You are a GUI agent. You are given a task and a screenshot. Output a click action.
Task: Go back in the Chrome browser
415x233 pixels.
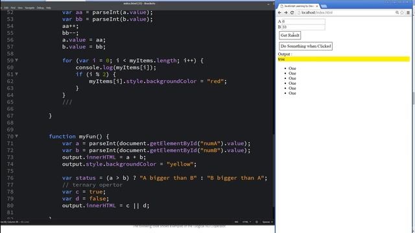279,13
